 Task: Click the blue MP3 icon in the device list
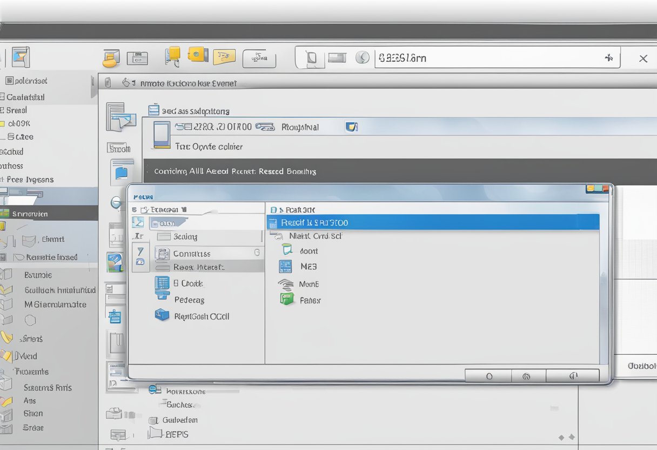286,267
